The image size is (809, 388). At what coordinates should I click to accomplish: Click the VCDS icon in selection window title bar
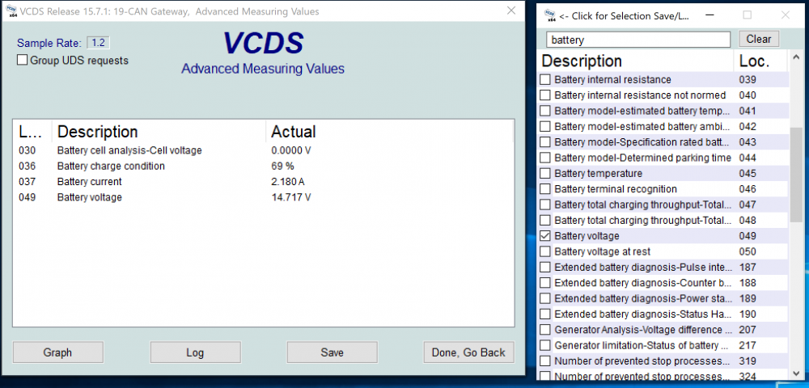(549, 16)
